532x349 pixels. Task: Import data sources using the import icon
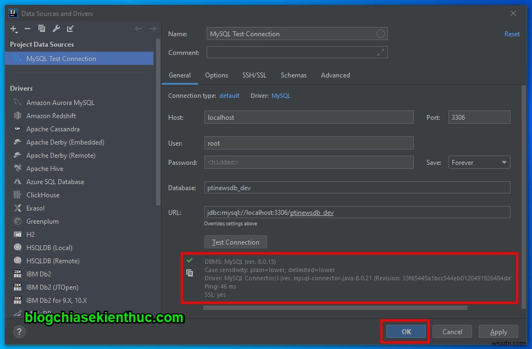point(70,29)
